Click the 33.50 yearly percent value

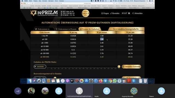[x=130, y=43]
